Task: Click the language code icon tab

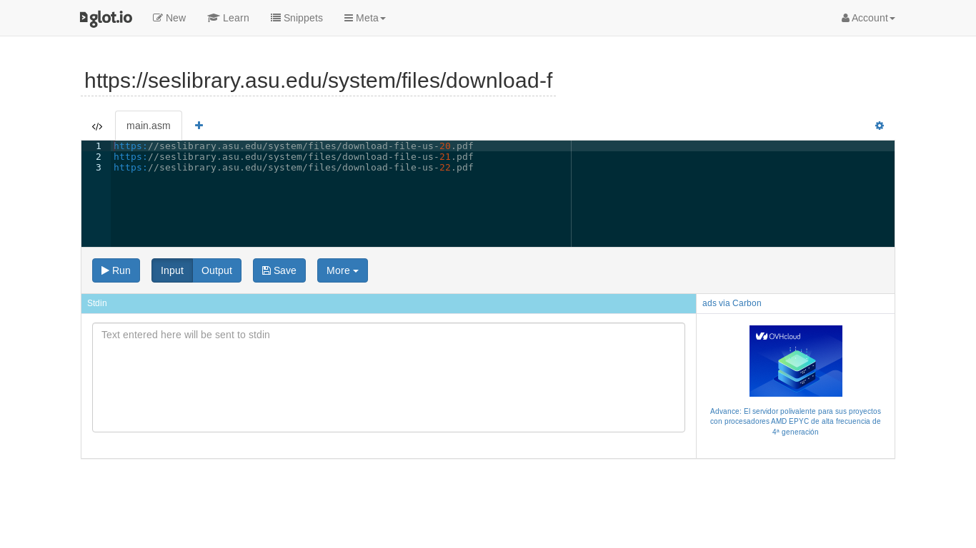Action: point(97,126)
